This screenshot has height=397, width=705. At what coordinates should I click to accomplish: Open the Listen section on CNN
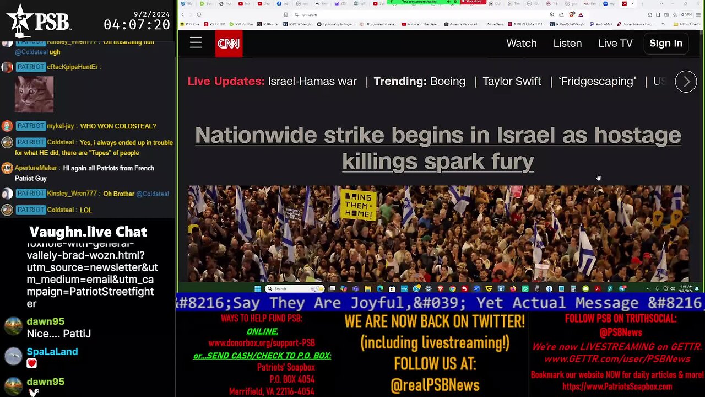click(567, 43)
